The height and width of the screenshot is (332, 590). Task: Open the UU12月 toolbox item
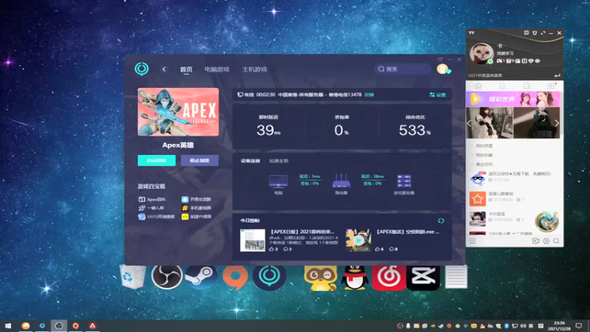pos(156,217)
